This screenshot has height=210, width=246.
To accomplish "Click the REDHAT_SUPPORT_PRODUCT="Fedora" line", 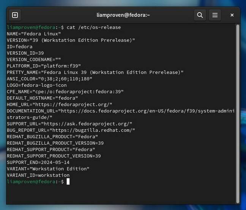I will pyautogui.click(x=51, y=150).
